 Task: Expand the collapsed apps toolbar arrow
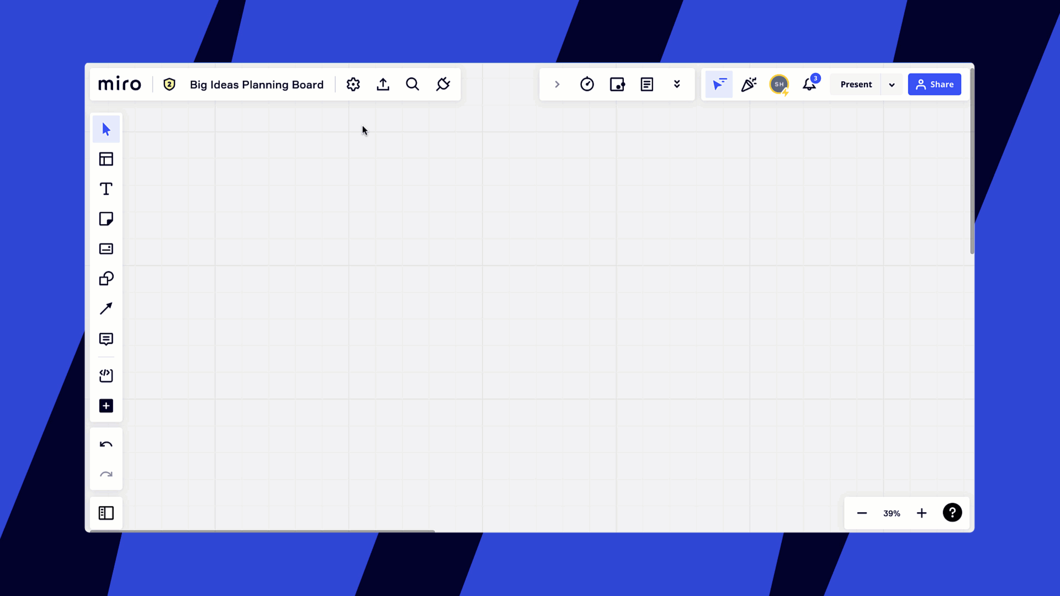pyautogui.click(x=557, y=84)
